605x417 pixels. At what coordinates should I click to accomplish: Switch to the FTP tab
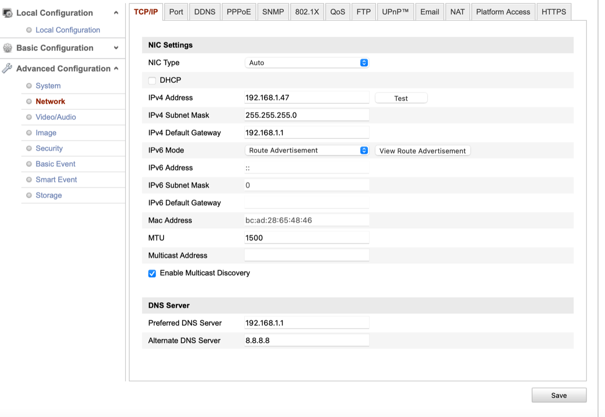pos(363,12)
